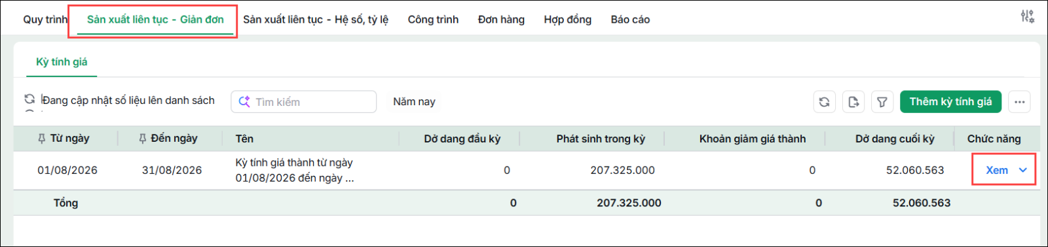Open Sản xuất liên tục - Hệ số, tỷ lệ tab

click(316, 20)
